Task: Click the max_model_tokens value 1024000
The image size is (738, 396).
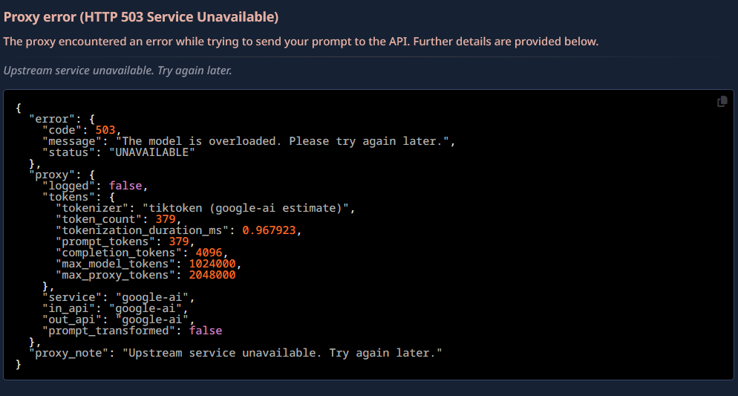Action: click(212, 264)
